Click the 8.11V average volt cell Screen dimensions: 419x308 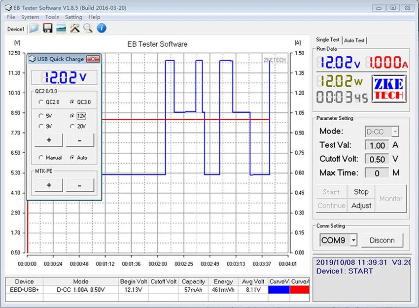point(253,290)
